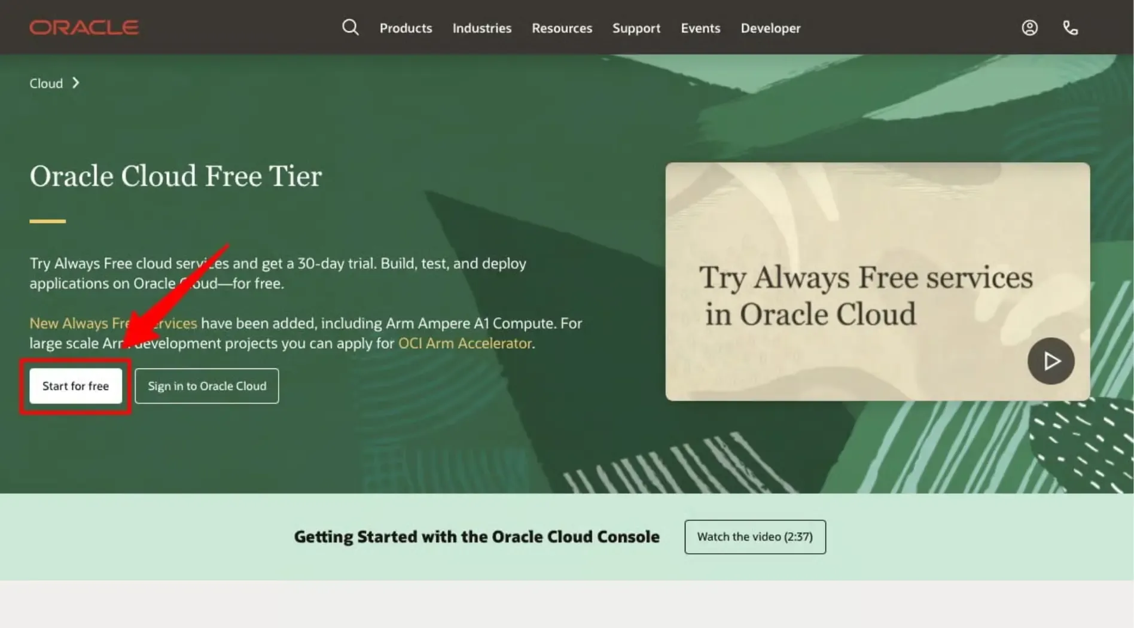
Task: Select the Oracle Cloud Free Tier heading
Action: [176, 176]
